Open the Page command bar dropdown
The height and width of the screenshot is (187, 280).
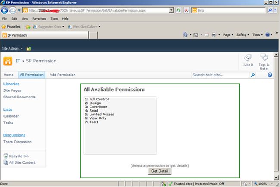click(x=228, y=35)
